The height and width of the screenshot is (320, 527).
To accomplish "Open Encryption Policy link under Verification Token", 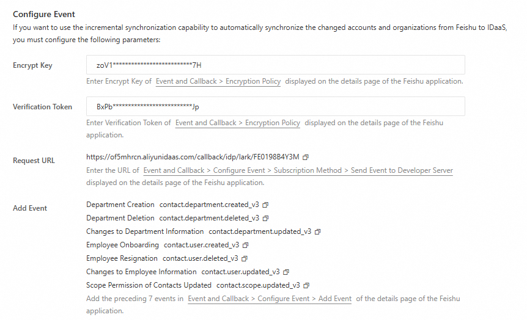I will [238, 123].
